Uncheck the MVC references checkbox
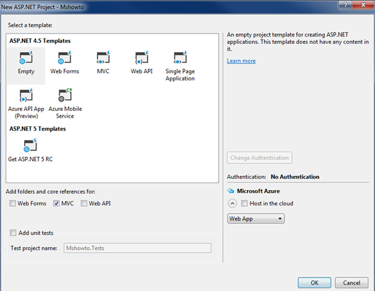Screen dimensions: 375x291 point(56,203)
